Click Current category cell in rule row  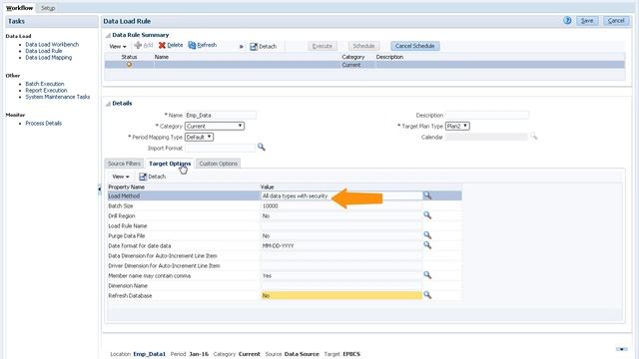[x=351, y=65]
